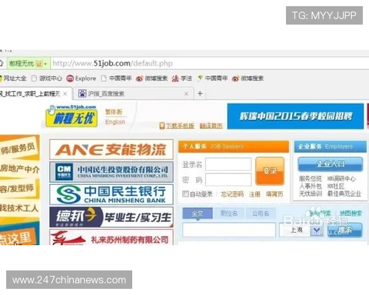Screen dimensions: 369x295
Task: Click the blue 企业入口 button
Action: [x=330, y=164]
